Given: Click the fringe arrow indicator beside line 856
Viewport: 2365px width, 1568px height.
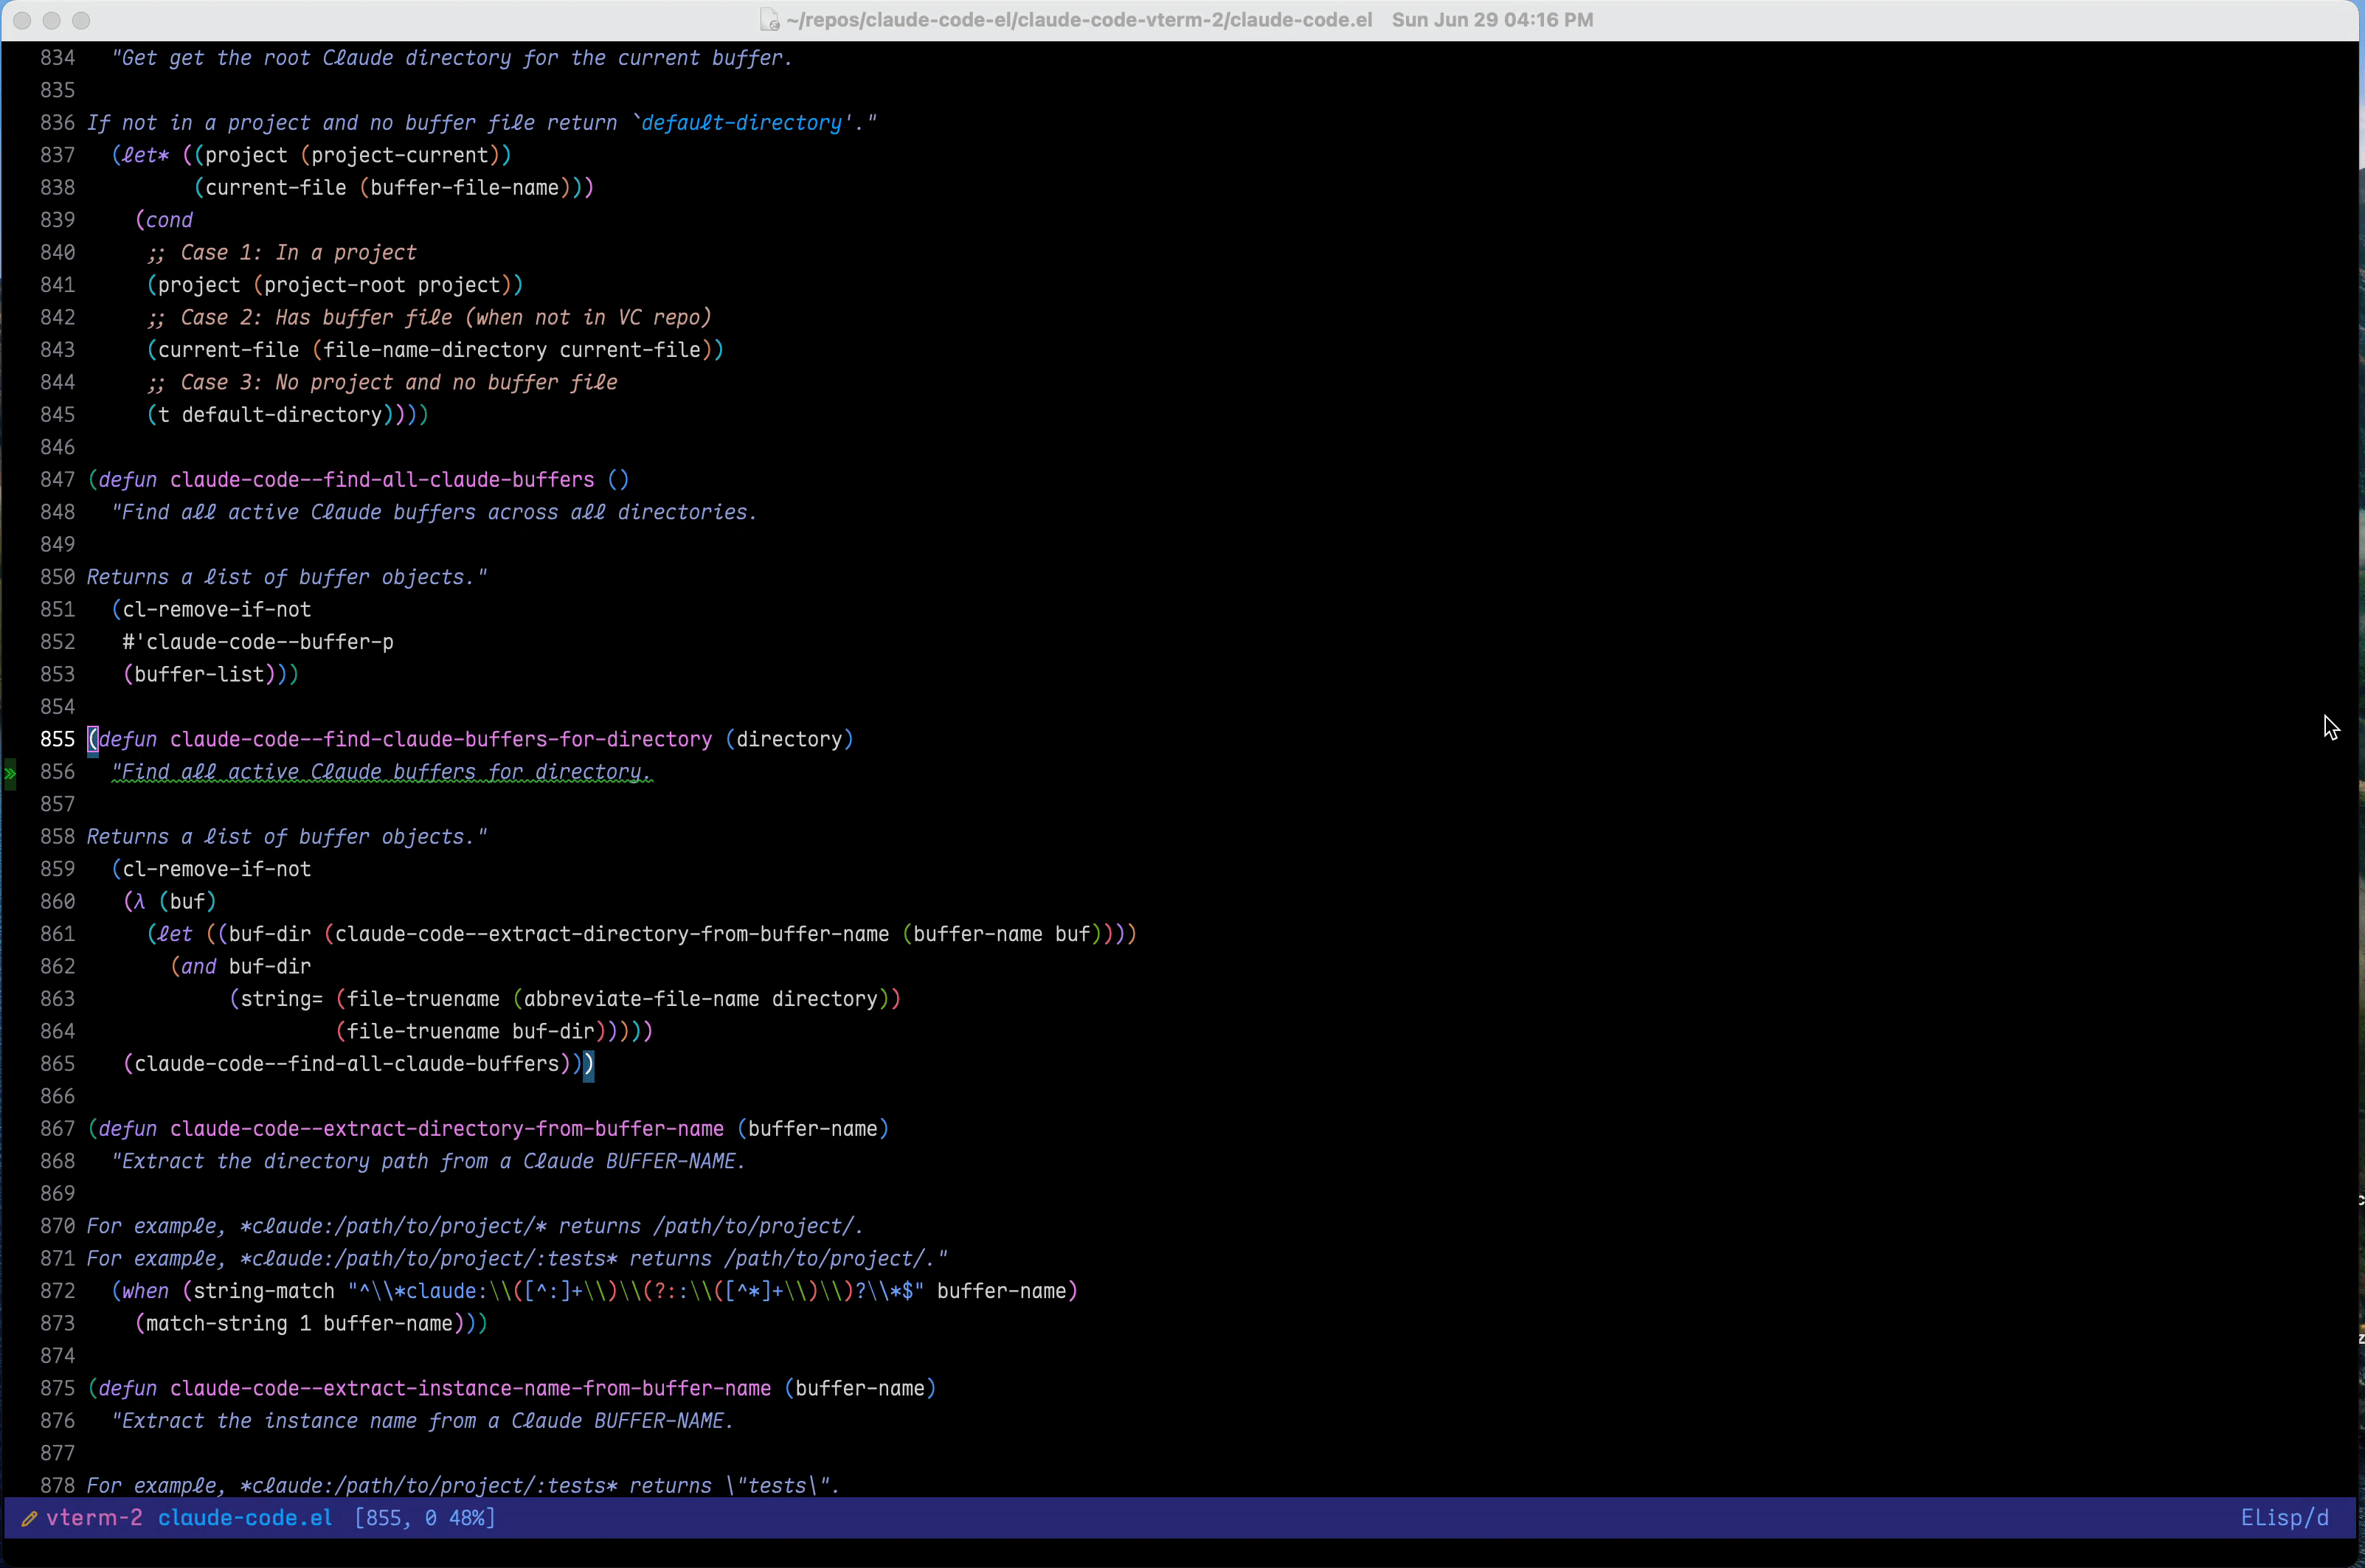Looking at the screenshot, I should click(10, 773).
